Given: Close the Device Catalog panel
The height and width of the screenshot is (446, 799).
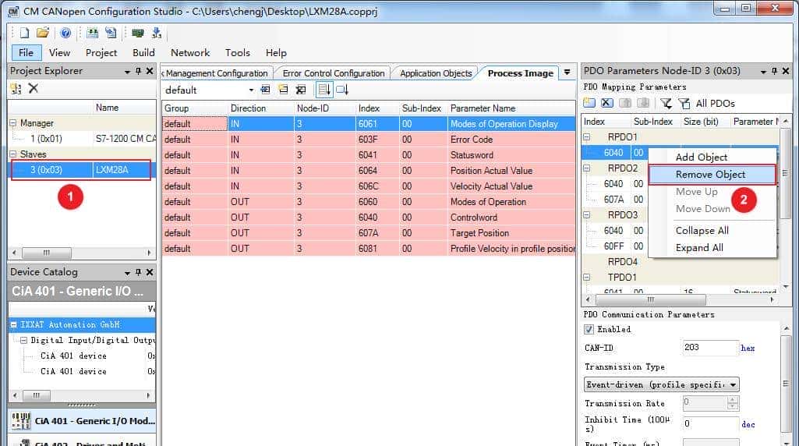Looking at the screenshot, I should 150,272.
